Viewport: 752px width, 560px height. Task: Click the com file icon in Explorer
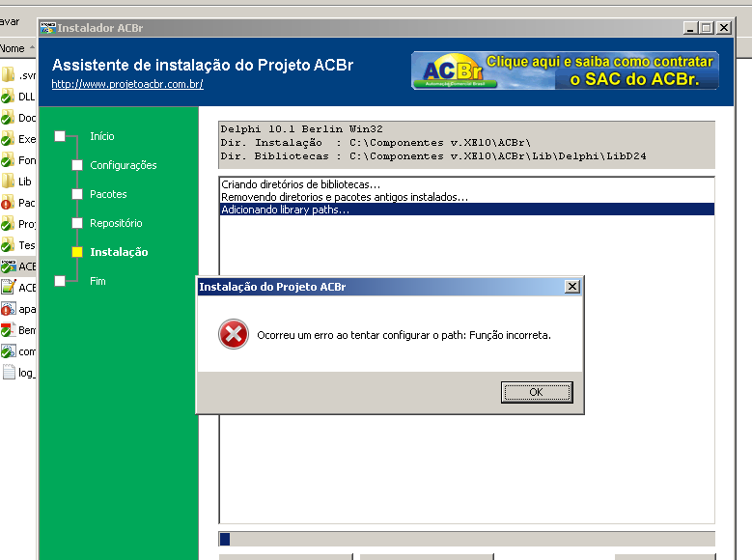click(x=8, y=351)
